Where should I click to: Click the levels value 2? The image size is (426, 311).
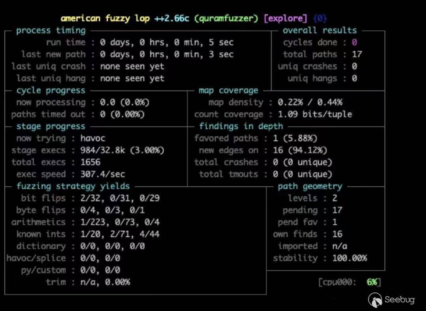click(x=335, y=198)
